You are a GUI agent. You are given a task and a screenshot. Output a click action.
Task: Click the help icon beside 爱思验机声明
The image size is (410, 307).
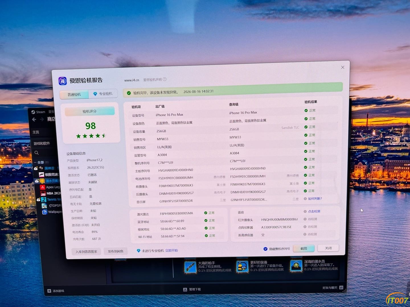point(165,79)
